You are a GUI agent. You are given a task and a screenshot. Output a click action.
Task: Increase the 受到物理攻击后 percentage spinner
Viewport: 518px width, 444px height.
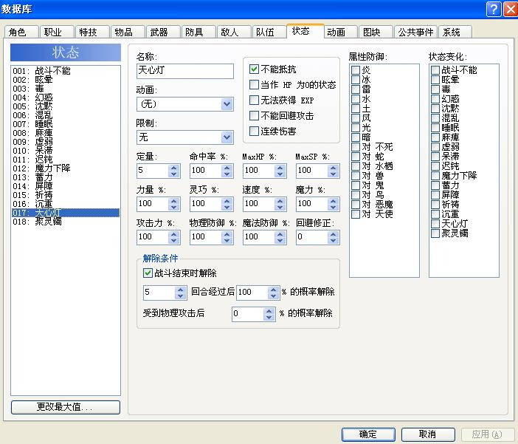click(269, 311)
